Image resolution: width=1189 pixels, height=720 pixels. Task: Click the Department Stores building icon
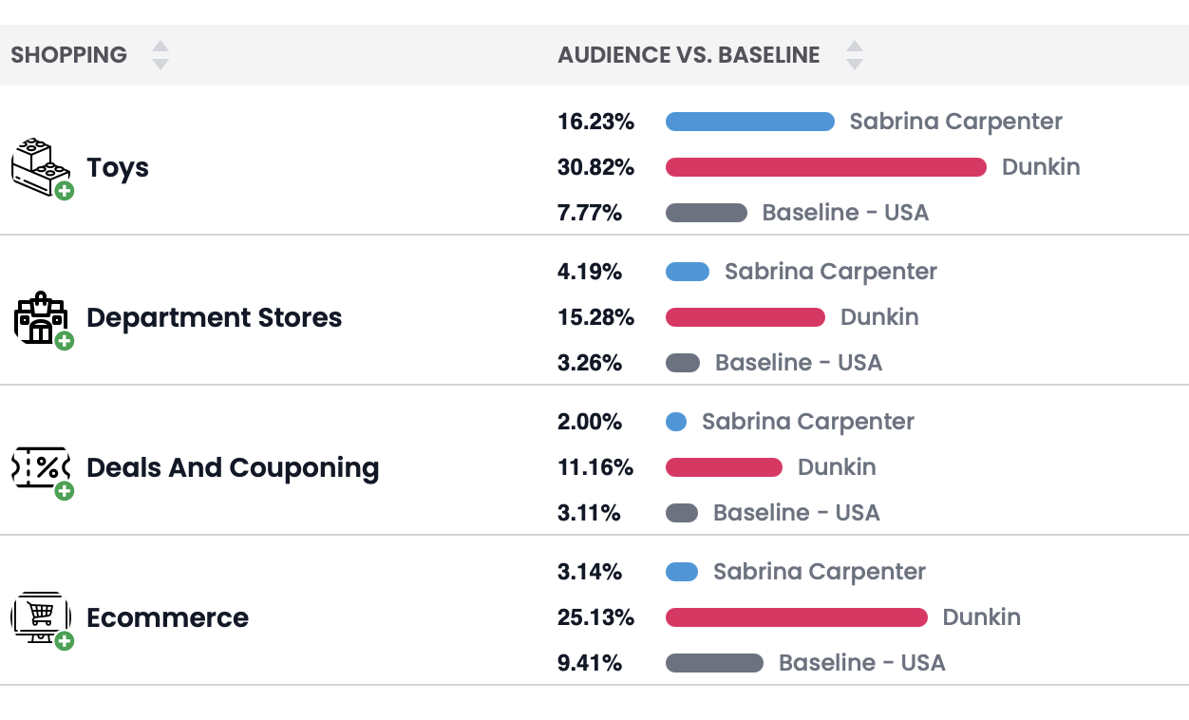[38, 315]
